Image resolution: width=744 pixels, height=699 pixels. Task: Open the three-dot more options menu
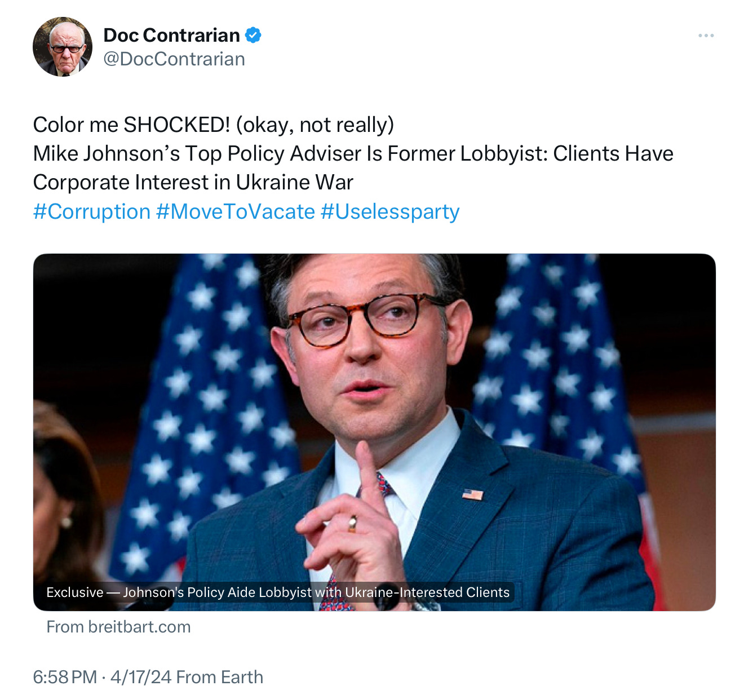(x=706, y=36)
